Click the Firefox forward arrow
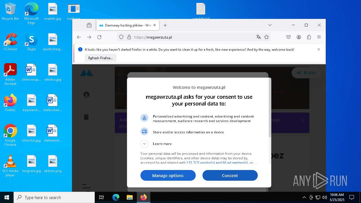This screenshot has width=361, height=203. tap(89, 37)
